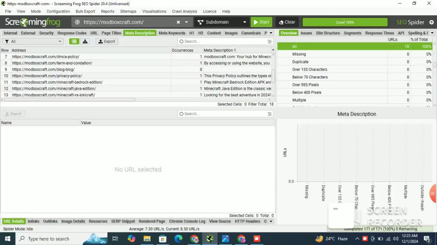This screenshot has height=245, width=437.
Task: Open the Site Structure tab
Action: (x=328, y=33)
